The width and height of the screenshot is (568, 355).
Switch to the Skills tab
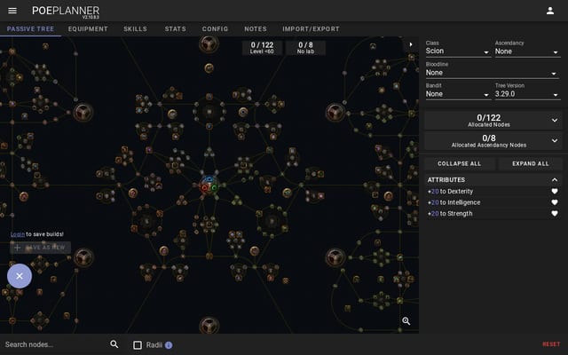tap(136, 29)
